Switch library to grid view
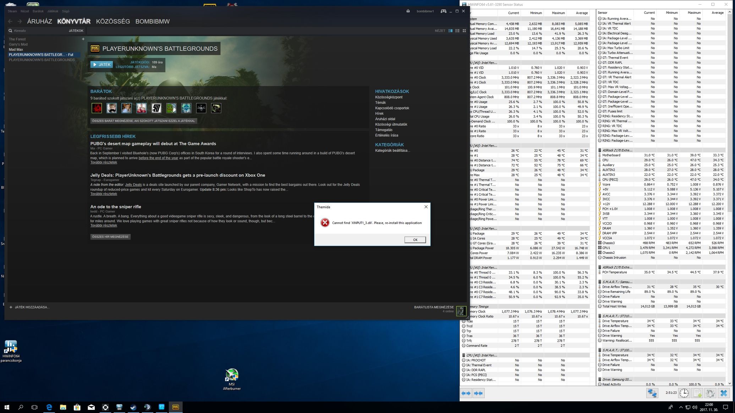Screen dimensions: 735x413 [x=464, y=31]
